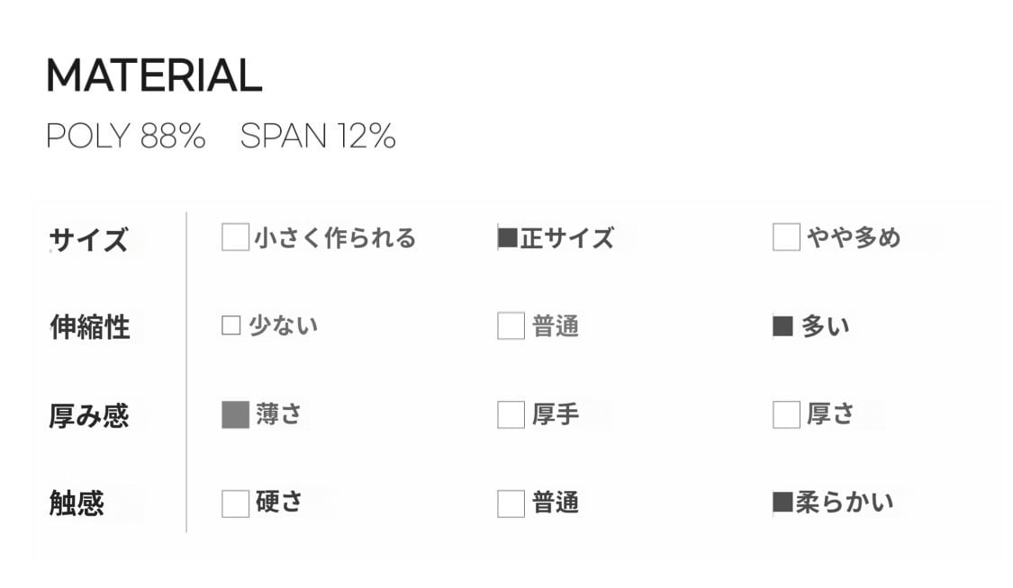Tick the 厚さ thickness checkbox

pos(786,414)
